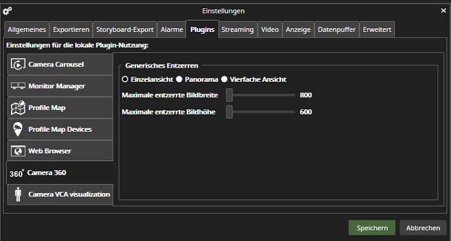
Task: Select the Plugins tab
Action: click(203, 29)
